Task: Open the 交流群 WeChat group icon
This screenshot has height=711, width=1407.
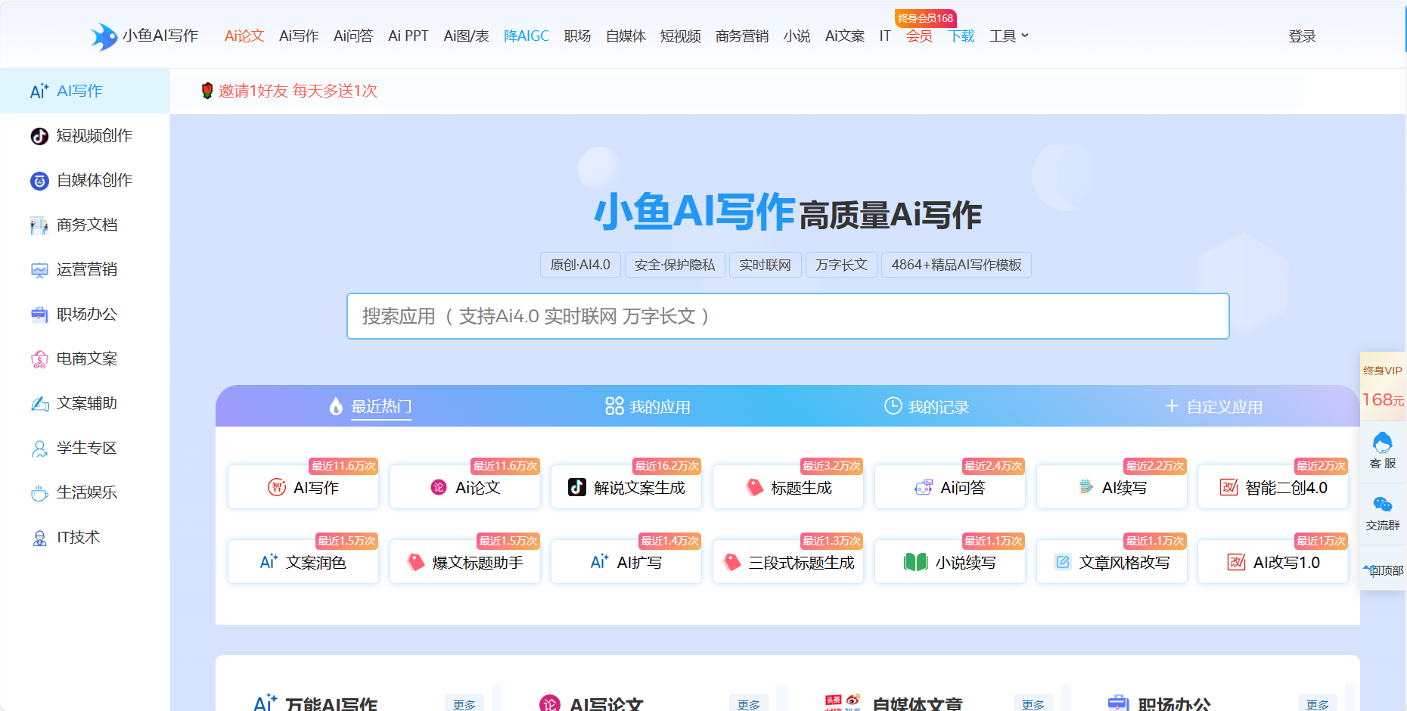Action: [1383, 505]
